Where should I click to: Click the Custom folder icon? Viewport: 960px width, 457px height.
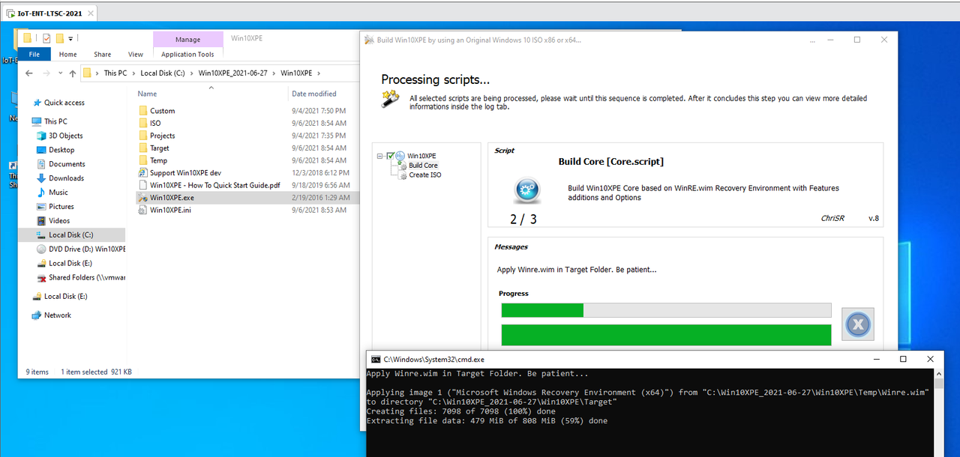click(x=144, y=111)
